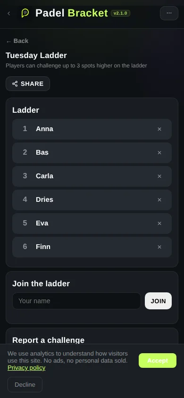Click the v2.1.0 version badge
184x398 pixels.
tap(121, 13)
